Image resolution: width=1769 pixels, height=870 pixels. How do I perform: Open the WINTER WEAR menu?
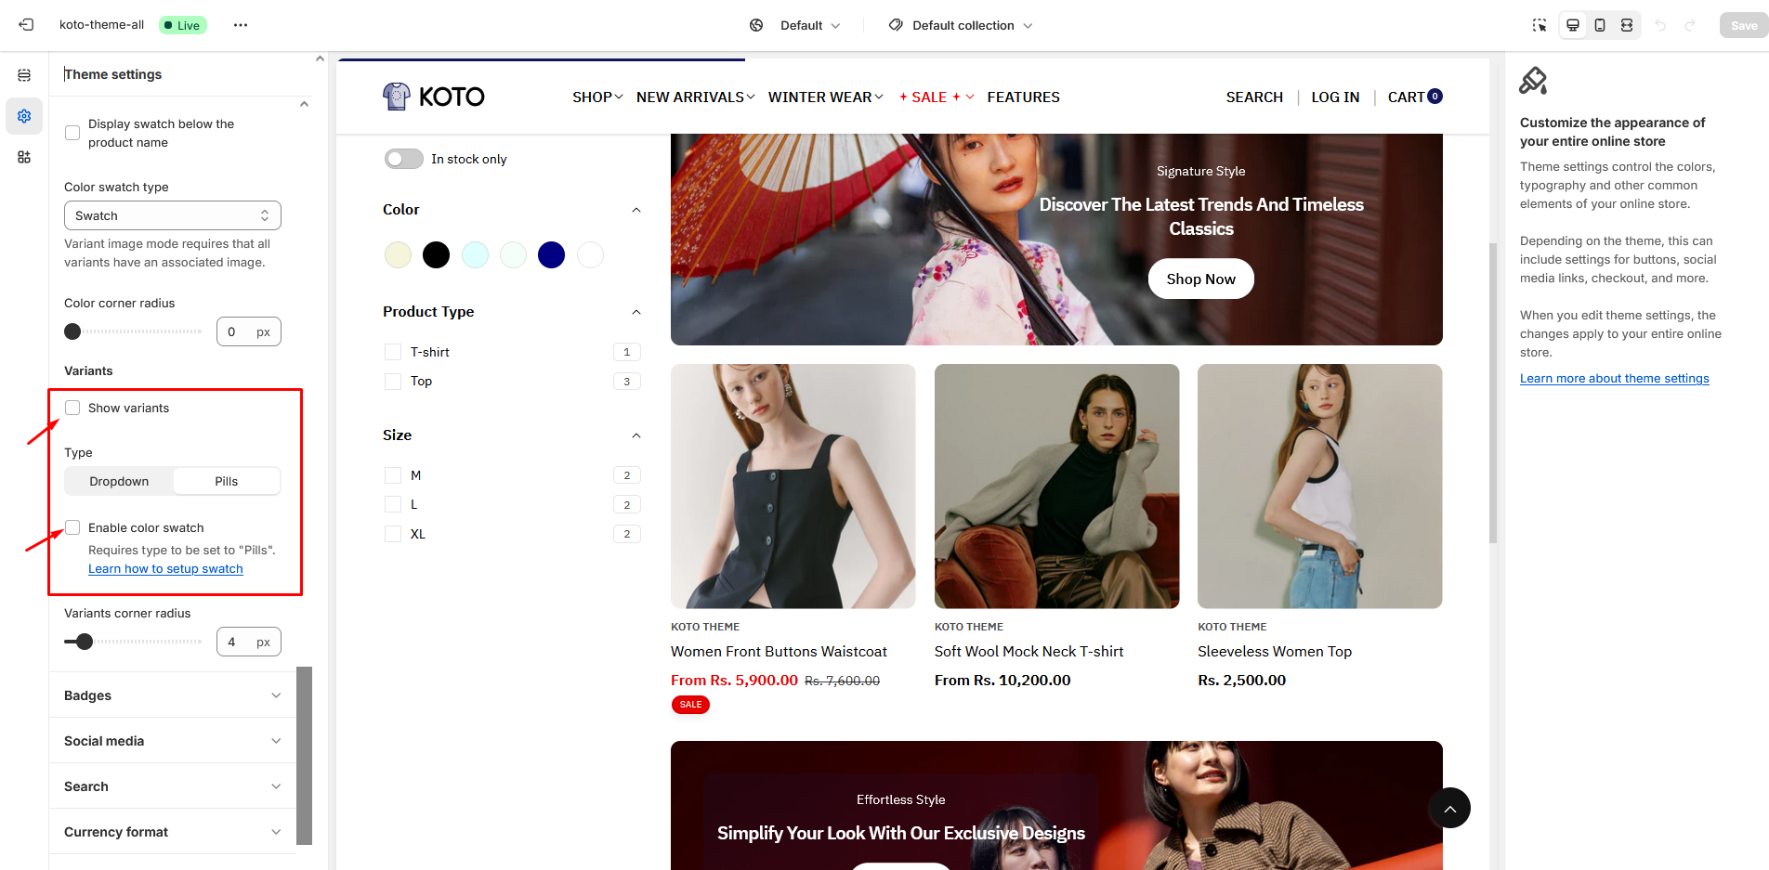click(x=825, y=97)
